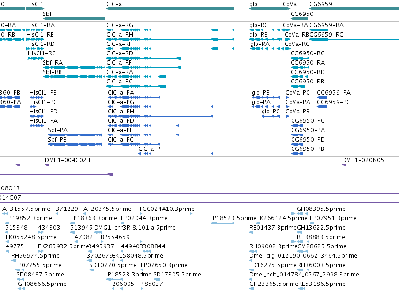Screen dimensions: 399x291
Task: Click protein CIC-a-PH
Action: point(160,116)
